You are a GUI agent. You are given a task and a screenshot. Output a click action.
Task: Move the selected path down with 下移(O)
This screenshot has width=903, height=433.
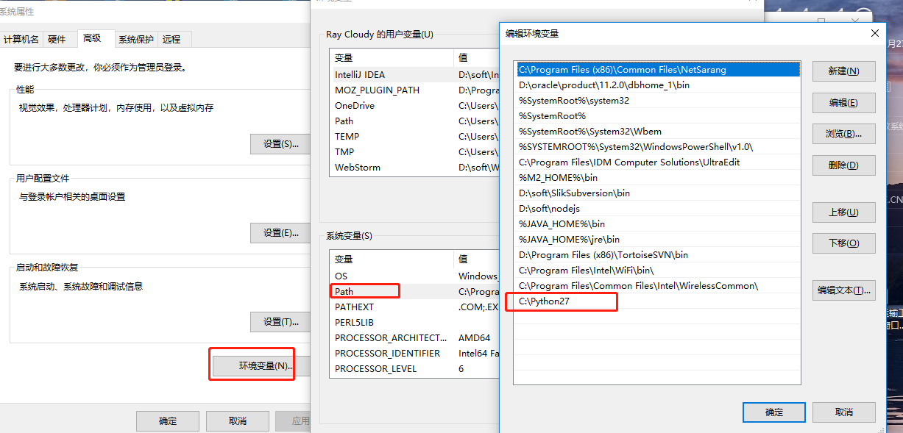coord(843,243)
